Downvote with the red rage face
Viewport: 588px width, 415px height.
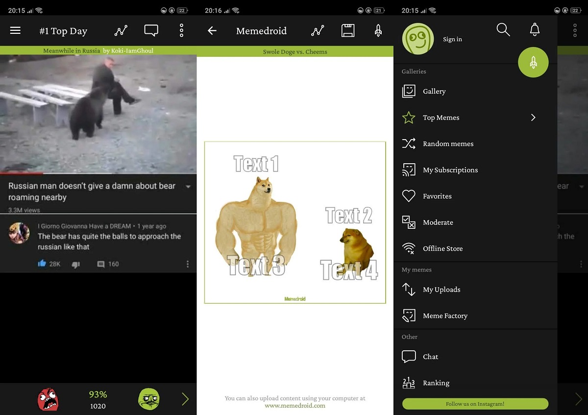click(x=48, y=399)
